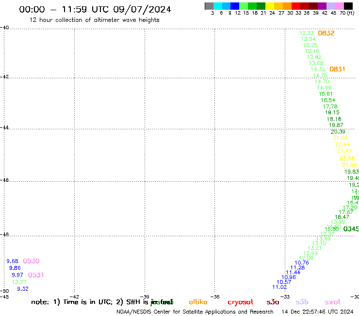
Task: Click the blue wave height value 10.57
Action: 284,282
